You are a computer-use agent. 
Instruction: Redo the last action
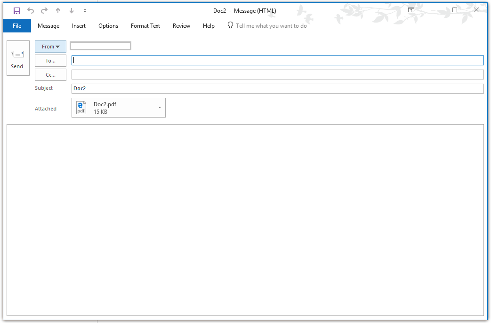point(44,11)
